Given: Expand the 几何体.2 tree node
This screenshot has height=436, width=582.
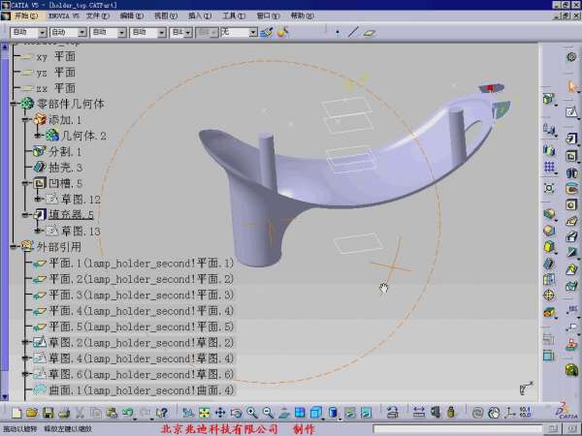Looking at the screenshot, I should click(37, 136).
